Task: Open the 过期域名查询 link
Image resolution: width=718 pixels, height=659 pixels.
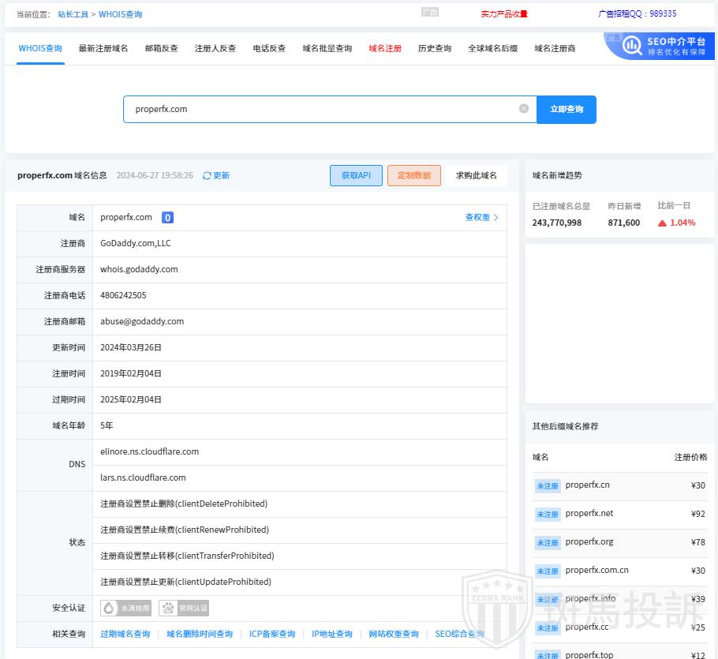Action: 125,634
